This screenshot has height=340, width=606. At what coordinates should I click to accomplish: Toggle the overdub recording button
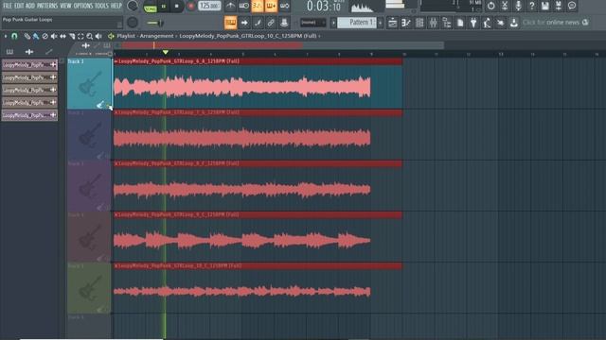[x=271, y=6]
